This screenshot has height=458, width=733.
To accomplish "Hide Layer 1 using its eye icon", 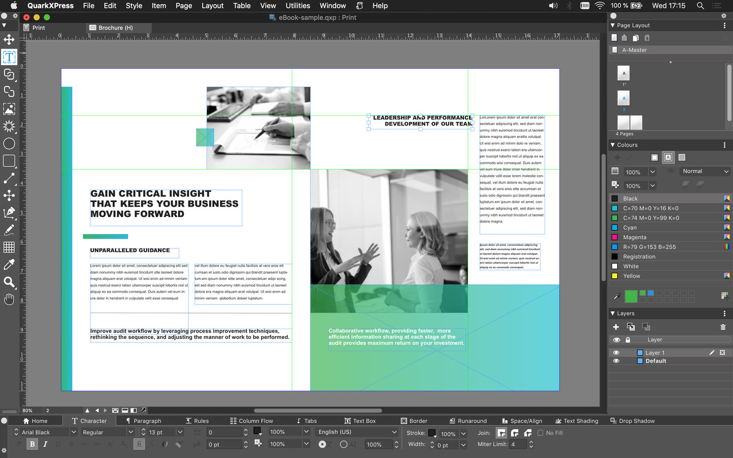I will click(x=616, y=353).
